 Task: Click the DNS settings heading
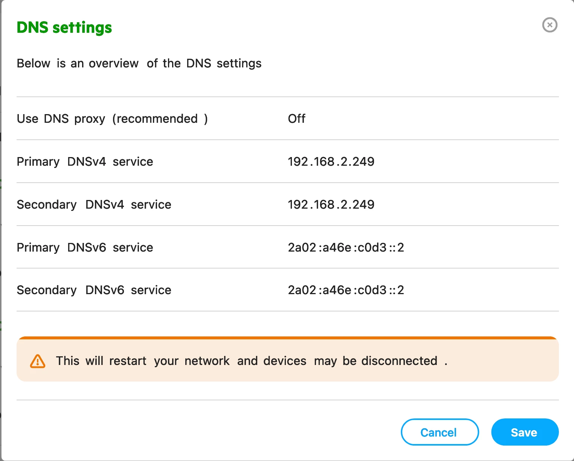click(64, 27)
